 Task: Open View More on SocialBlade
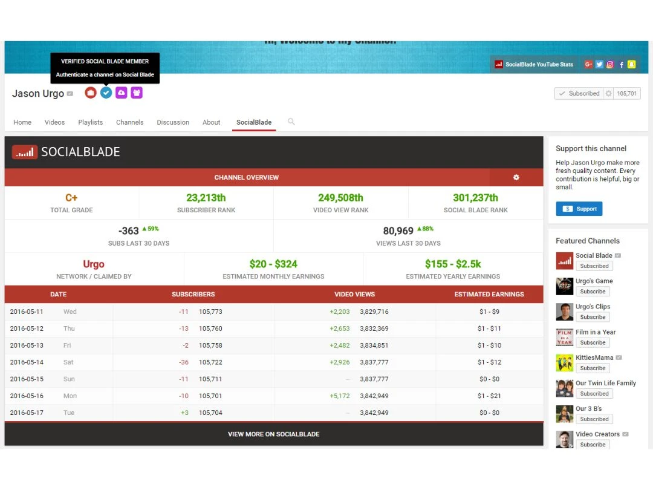pos(274,434)
